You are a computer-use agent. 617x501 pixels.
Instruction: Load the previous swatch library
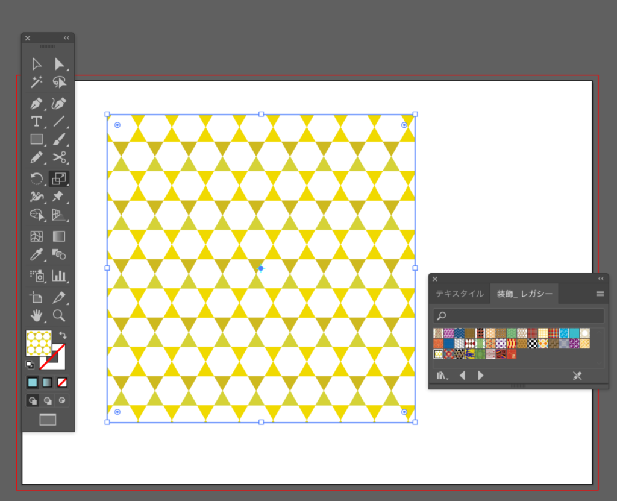pos(462,376)
